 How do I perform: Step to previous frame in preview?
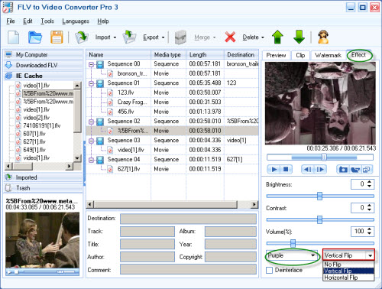click(x=308, y=170)
